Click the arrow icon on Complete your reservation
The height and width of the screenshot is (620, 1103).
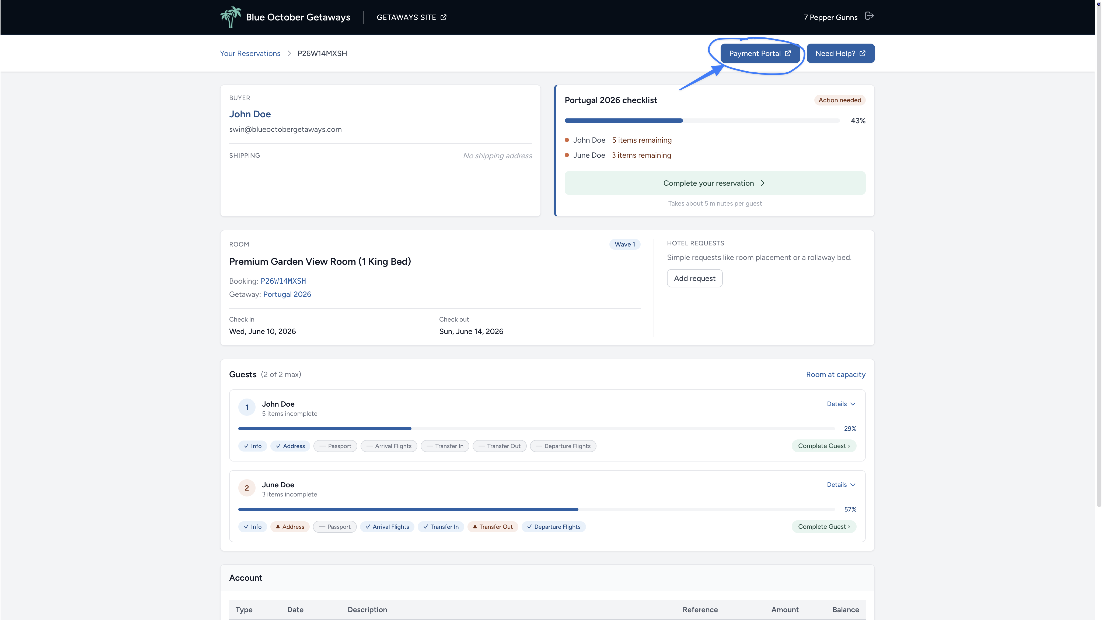tap(763, 183)
